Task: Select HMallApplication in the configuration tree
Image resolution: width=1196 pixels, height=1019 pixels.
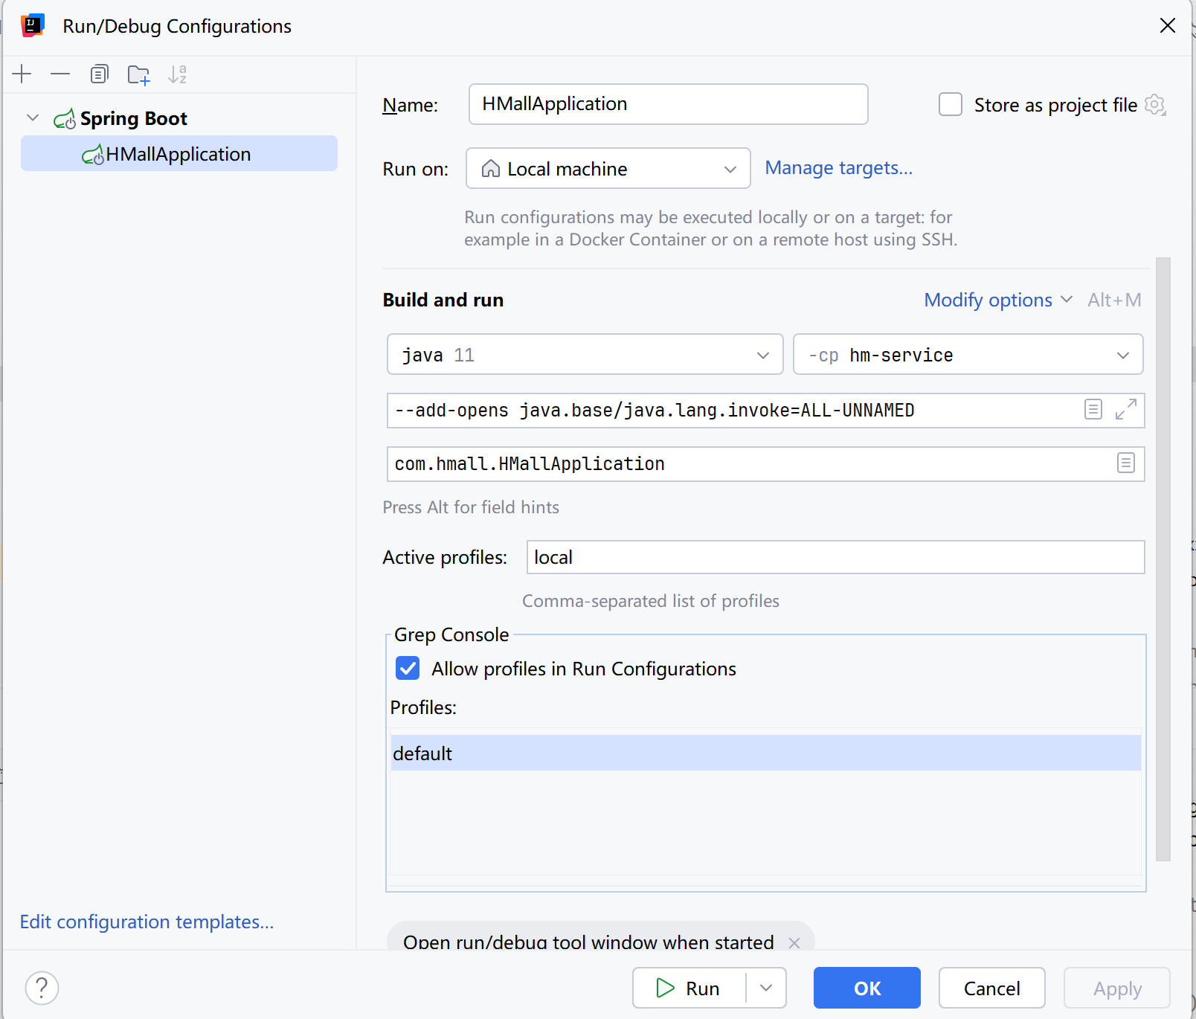Action: pyautogui.click(x=179, y=154)
